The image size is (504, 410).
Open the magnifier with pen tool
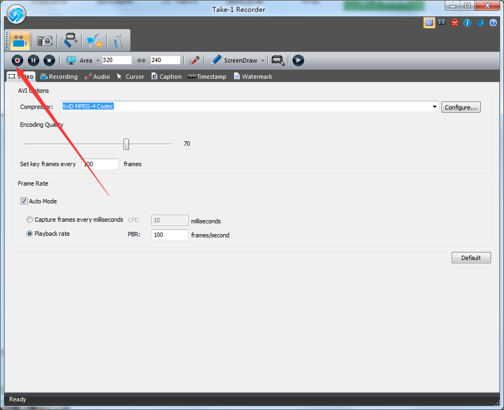tap(70, 40)
